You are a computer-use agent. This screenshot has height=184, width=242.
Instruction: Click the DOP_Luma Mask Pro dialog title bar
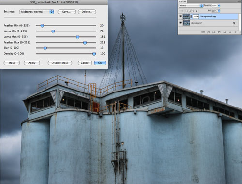point(54,2)
